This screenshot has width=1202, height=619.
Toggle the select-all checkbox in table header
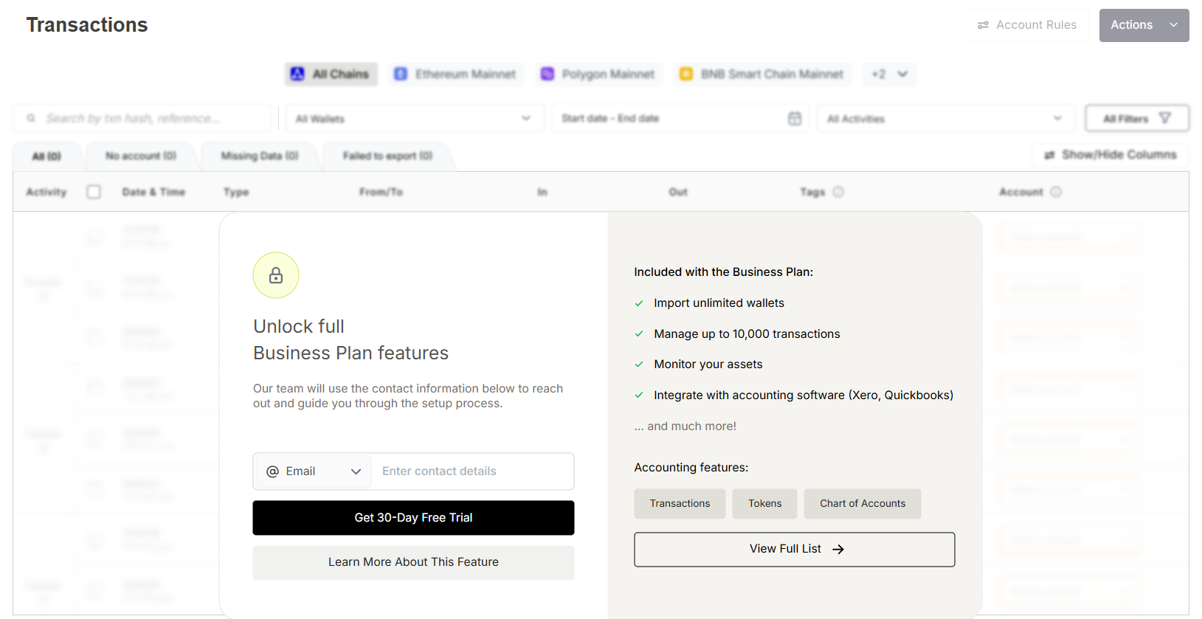pyautogui.click(x=94, y=192)
